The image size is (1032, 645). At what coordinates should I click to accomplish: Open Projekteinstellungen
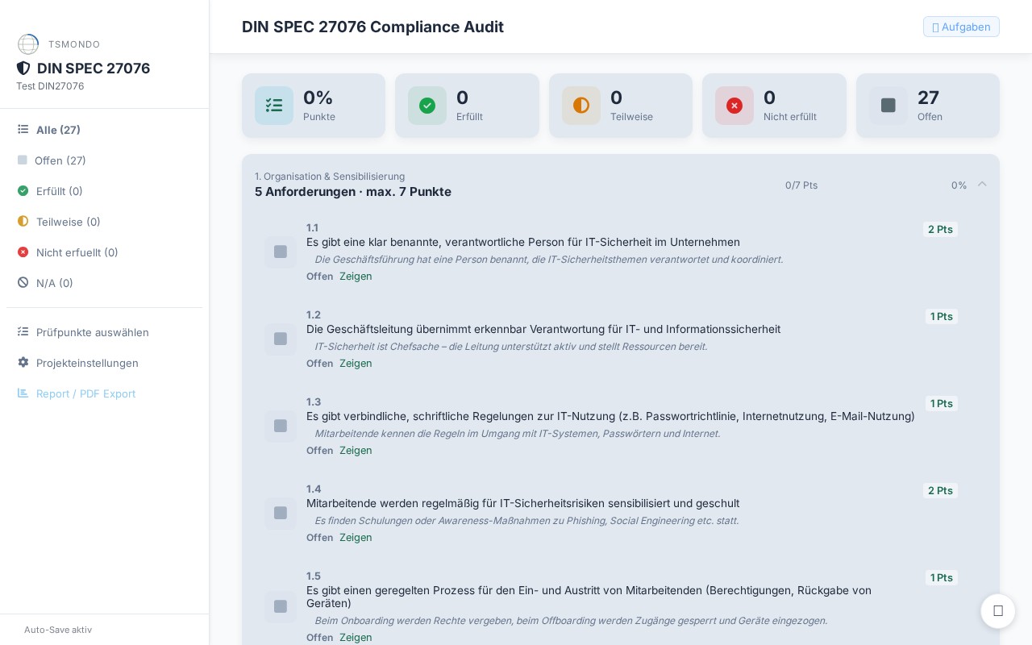tap(105, 363)
